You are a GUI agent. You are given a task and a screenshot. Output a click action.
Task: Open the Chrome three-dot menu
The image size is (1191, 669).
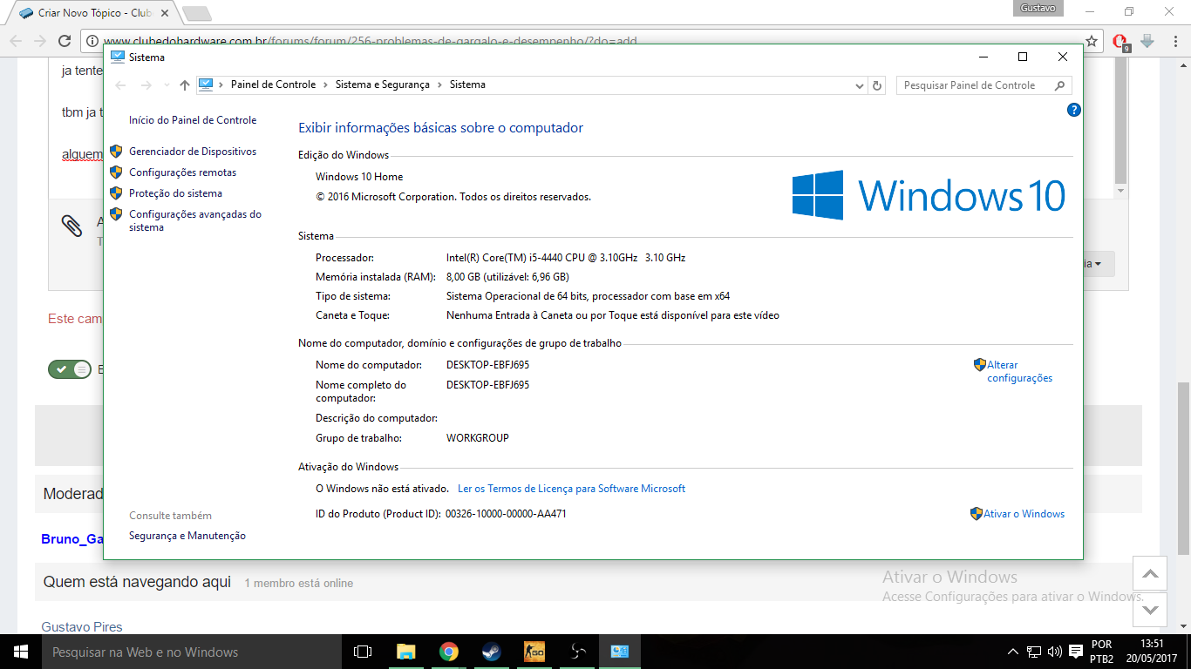coord(1174,41)
